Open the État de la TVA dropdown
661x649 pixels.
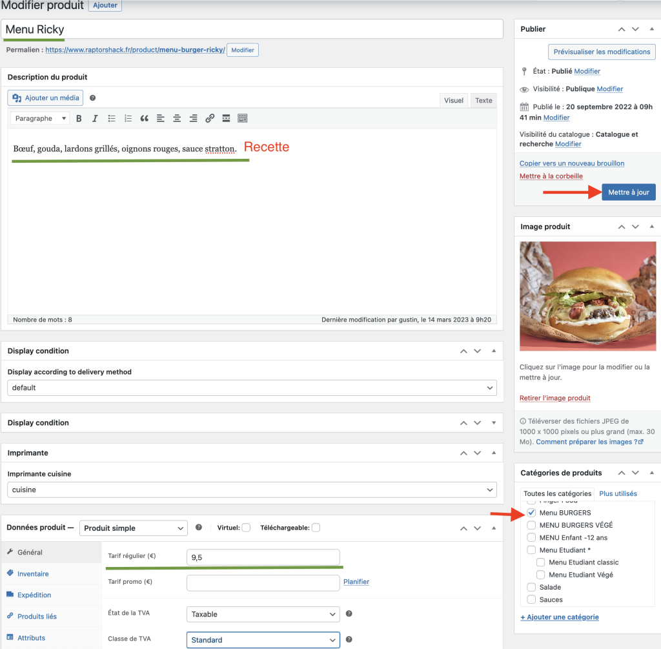tap(263, 614)
